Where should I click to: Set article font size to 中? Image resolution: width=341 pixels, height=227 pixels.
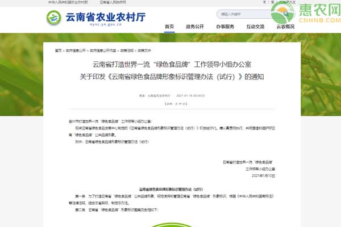[x=180, y=104]
